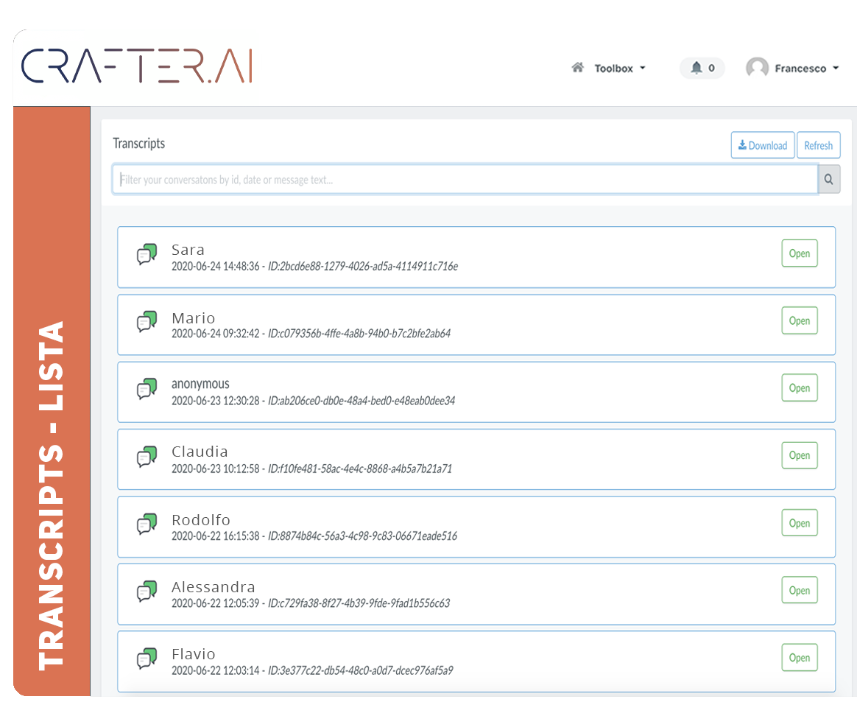Click the search magnifier icon
Viewport: 857px width, 716px height.
pos(828,180)
